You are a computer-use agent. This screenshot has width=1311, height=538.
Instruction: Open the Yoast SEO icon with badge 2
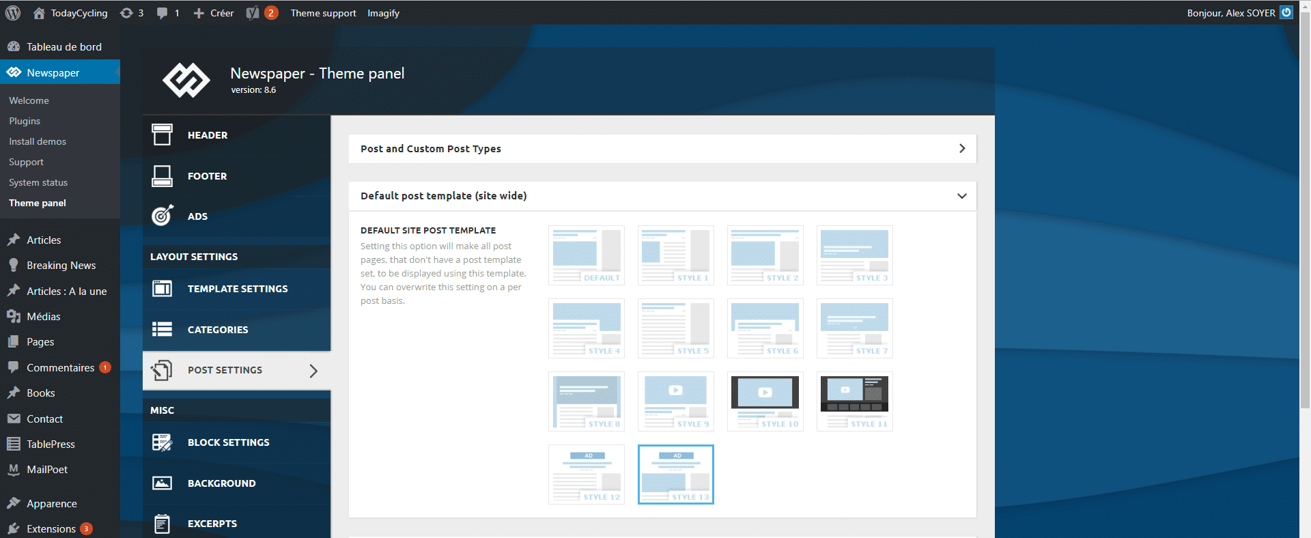click(253, 13)
